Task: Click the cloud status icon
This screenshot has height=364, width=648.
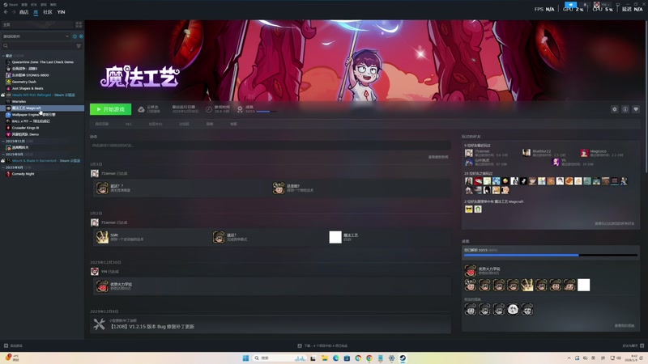Action: click(x=141, y=109)
